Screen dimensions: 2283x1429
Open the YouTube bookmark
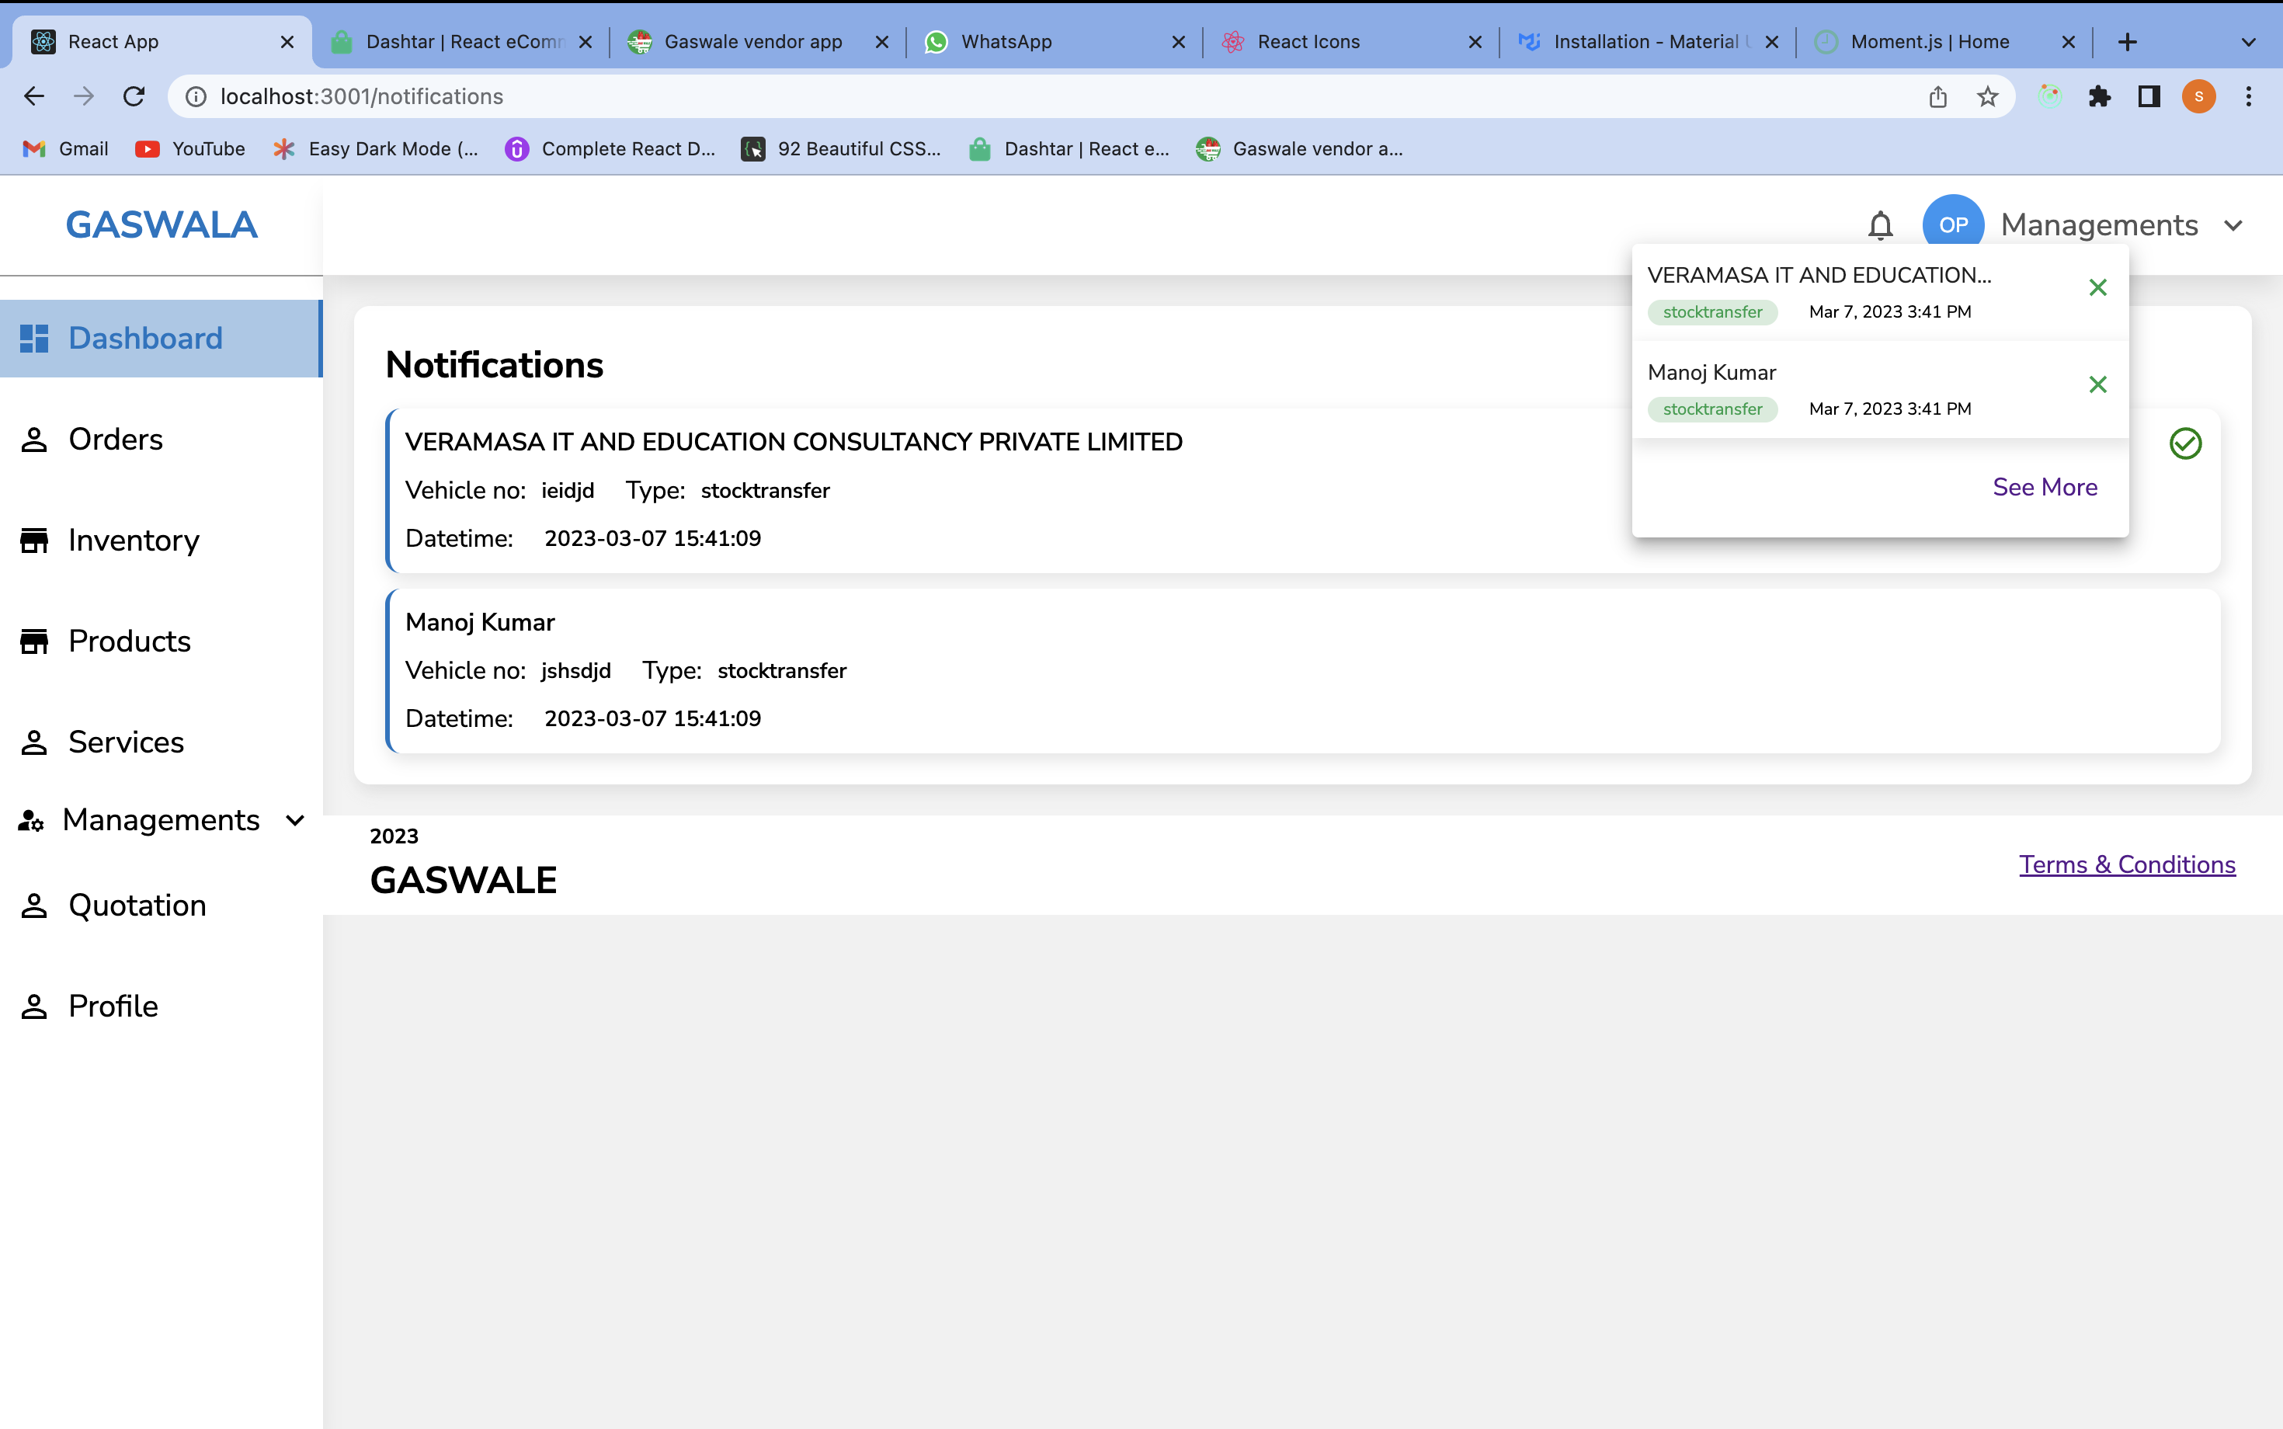(x=190, y=148)
